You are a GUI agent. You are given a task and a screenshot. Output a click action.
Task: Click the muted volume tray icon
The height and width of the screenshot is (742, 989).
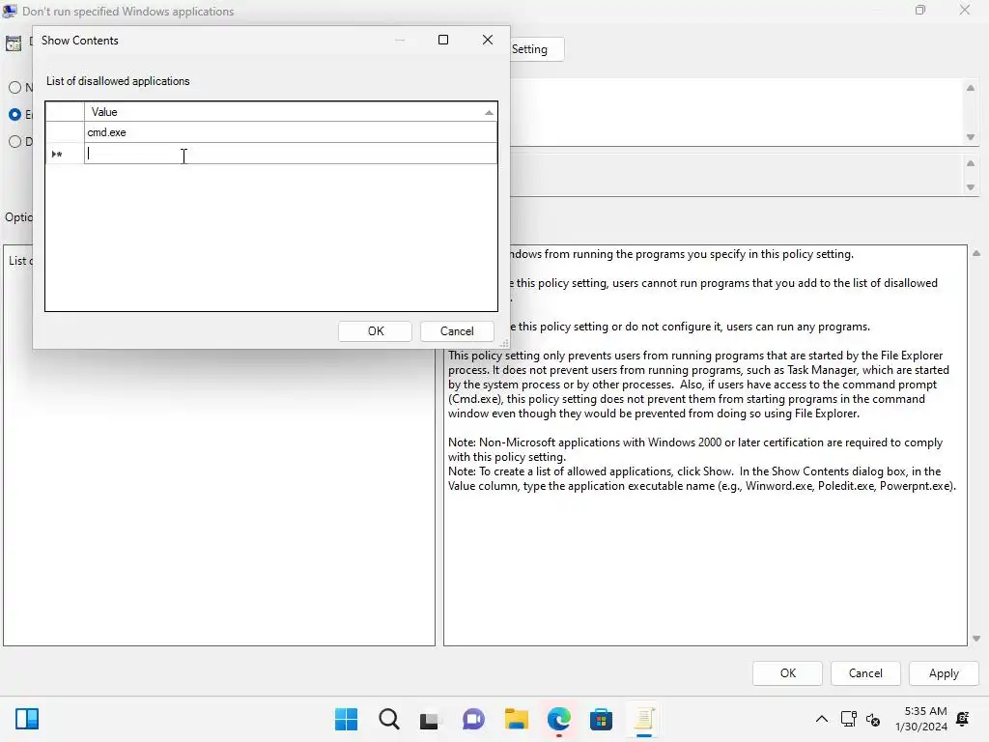tap(873, 719)
